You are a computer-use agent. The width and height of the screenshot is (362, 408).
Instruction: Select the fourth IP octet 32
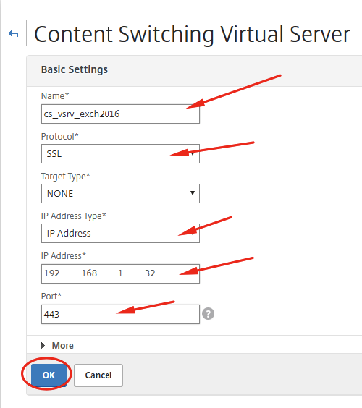pyautogui.click(x=150, y=273)
